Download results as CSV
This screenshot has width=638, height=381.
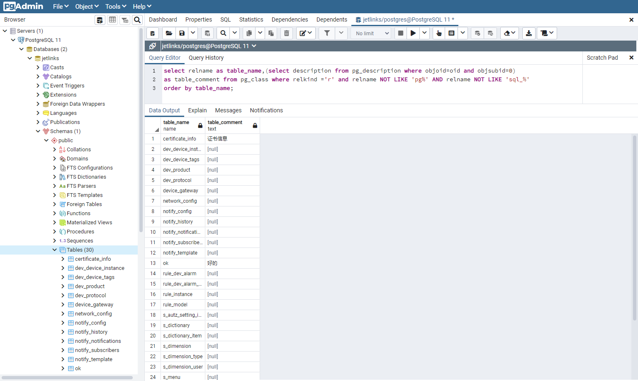tap(529, 33)
